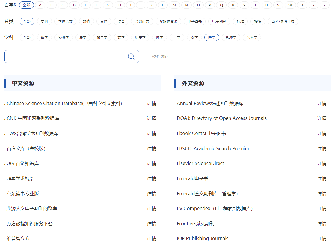Image resolution: width=331 pixels, height=243 pixels.
Task: View 详情 for Annual Reviews database
Action: tap(322, 104)
